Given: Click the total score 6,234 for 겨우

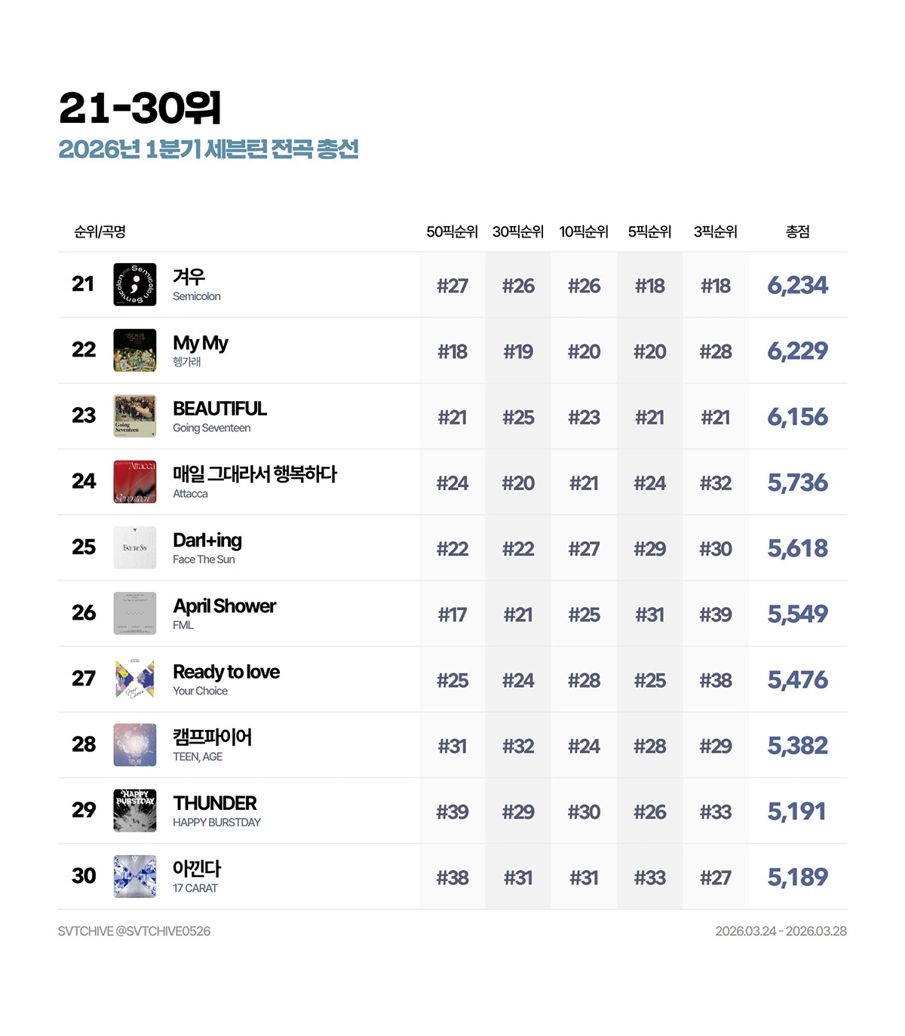Looking at the screenshot, I should click(798, 285).
